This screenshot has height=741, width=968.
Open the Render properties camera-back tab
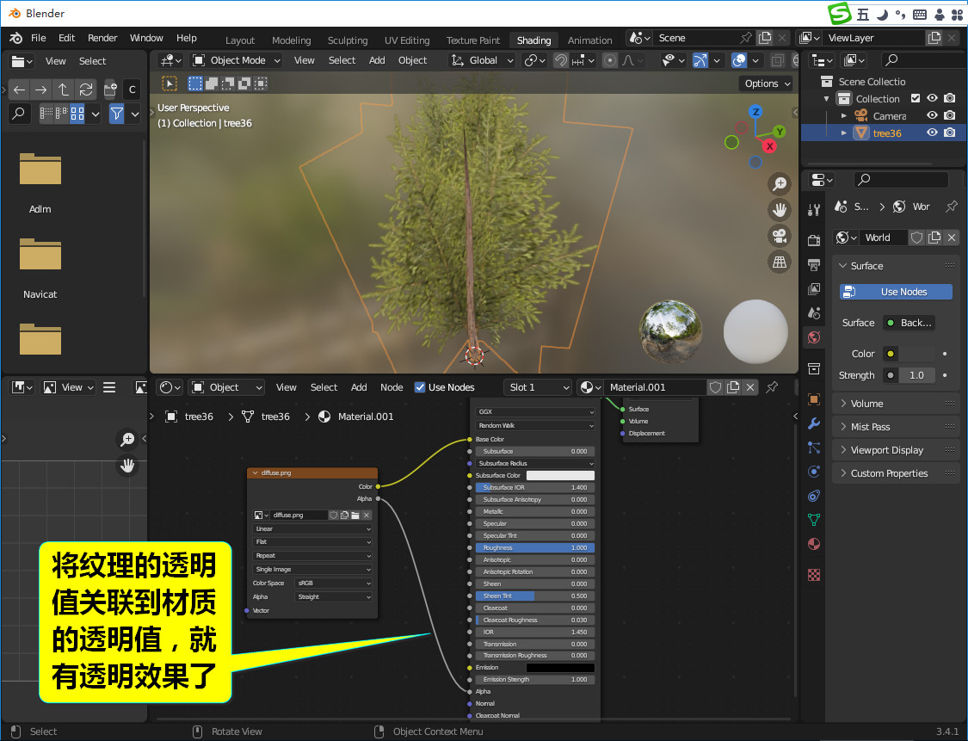[814, 240]
